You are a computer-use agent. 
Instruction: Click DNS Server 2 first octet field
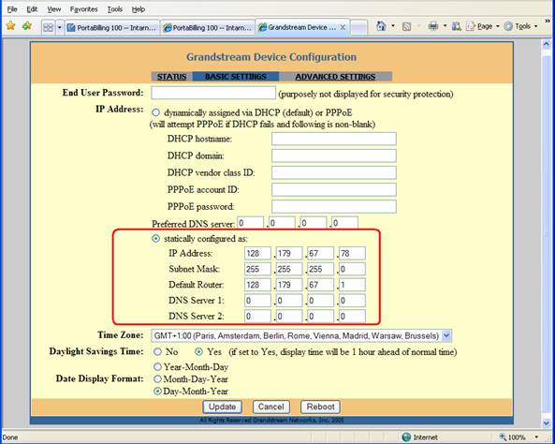[257, 316]
